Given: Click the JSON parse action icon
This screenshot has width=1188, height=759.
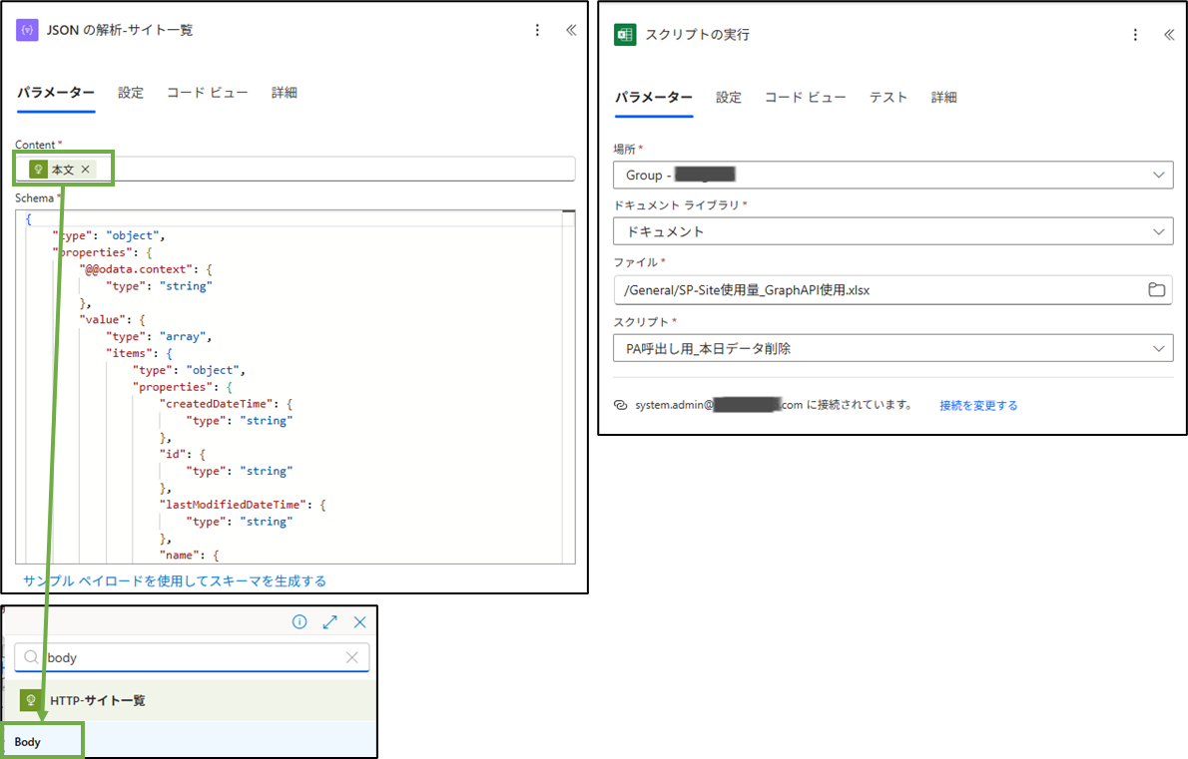Looking at the screenshot, I should (27, 30).
